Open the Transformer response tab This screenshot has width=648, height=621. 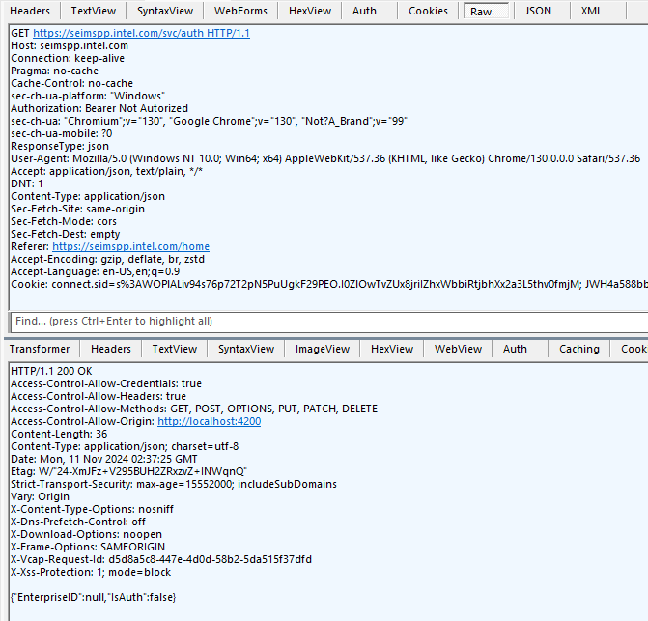pos(40,349)
